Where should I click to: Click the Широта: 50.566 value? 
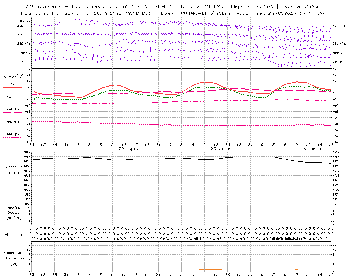pyautogui.click(x=252, y=6)
